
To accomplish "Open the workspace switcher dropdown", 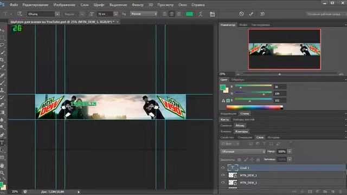I will (326, 14).
